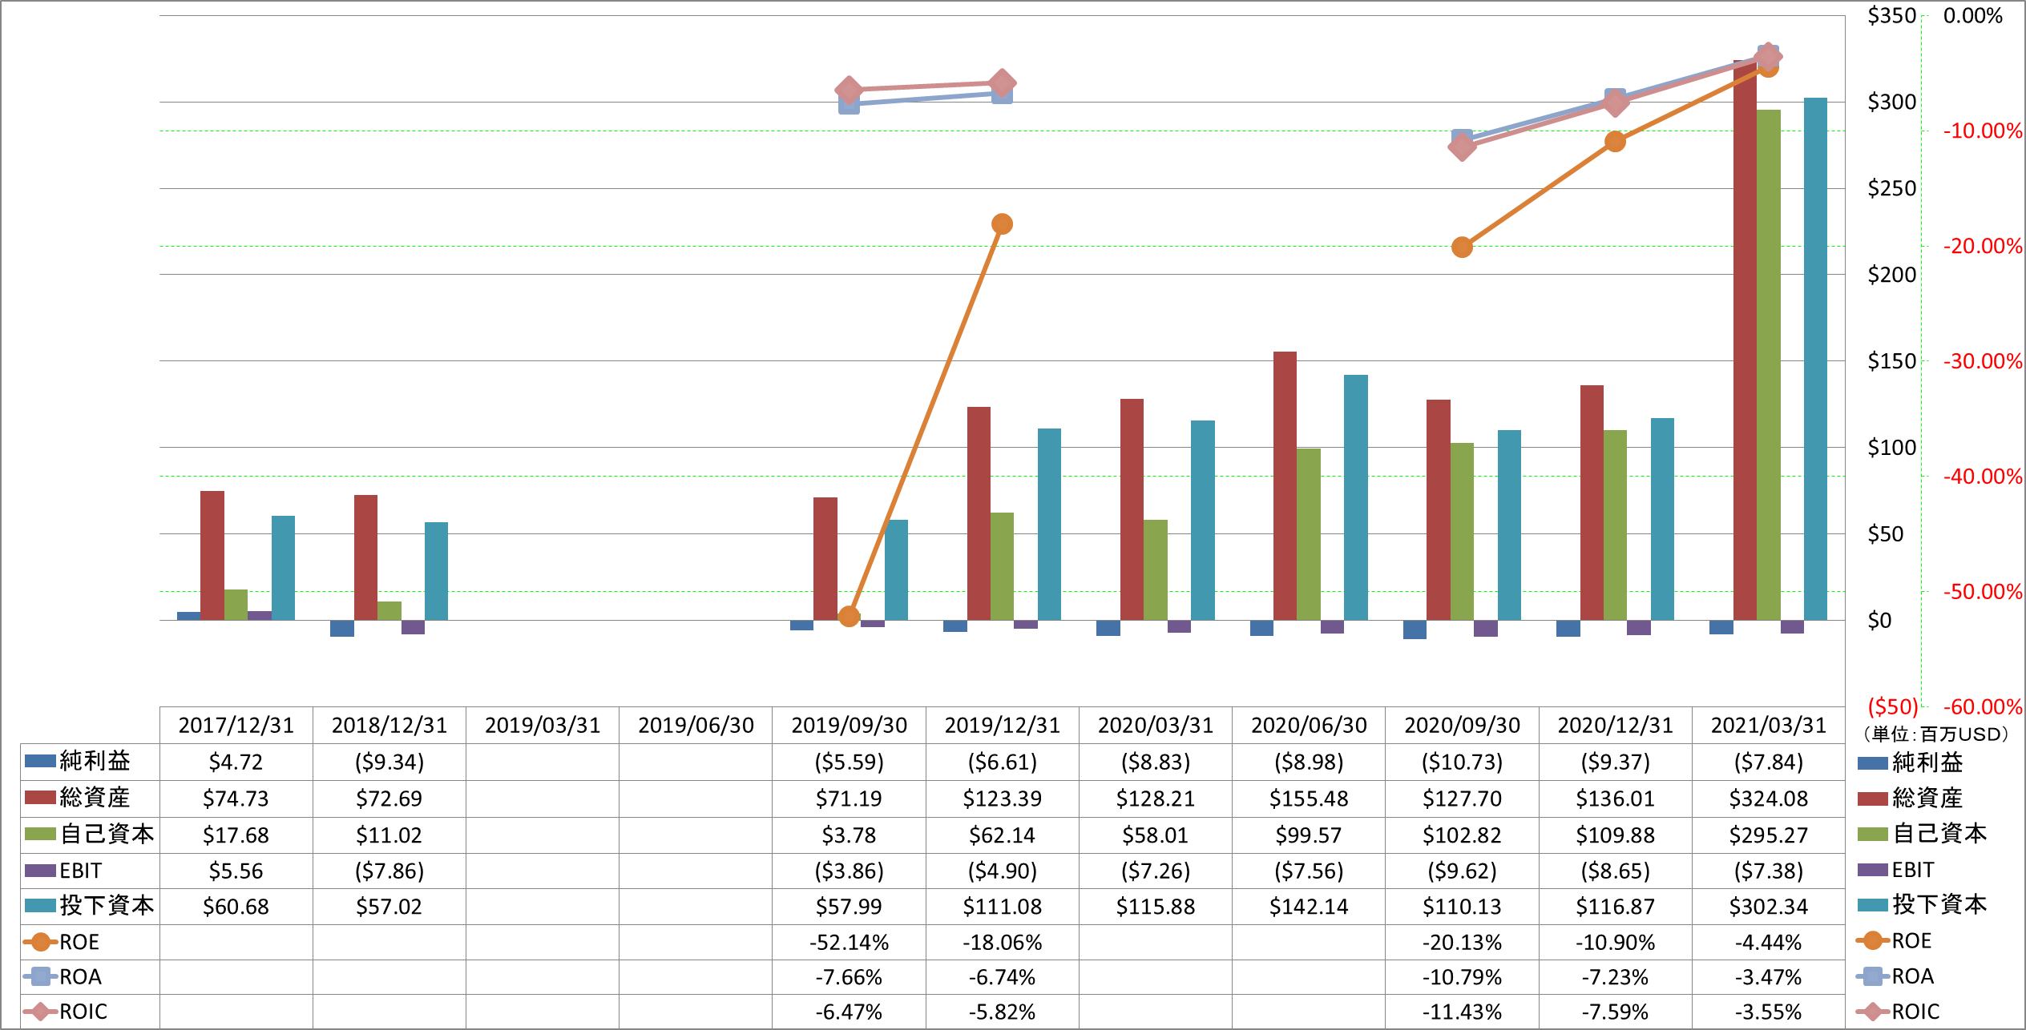Click the 自己資本 green swatch in the right legend
The height and width of the screenshot is (1030, 2026).
point(1873,835)
